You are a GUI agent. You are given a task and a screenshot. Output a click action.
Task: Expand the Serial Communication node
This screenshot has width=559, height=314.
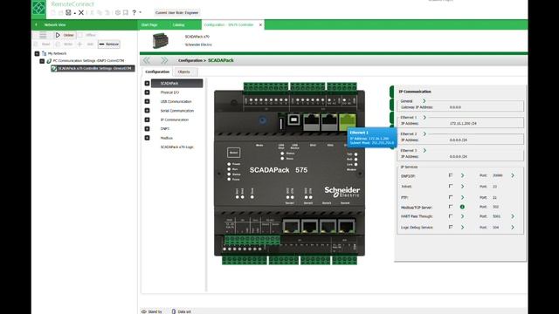[x=147, y=111]
